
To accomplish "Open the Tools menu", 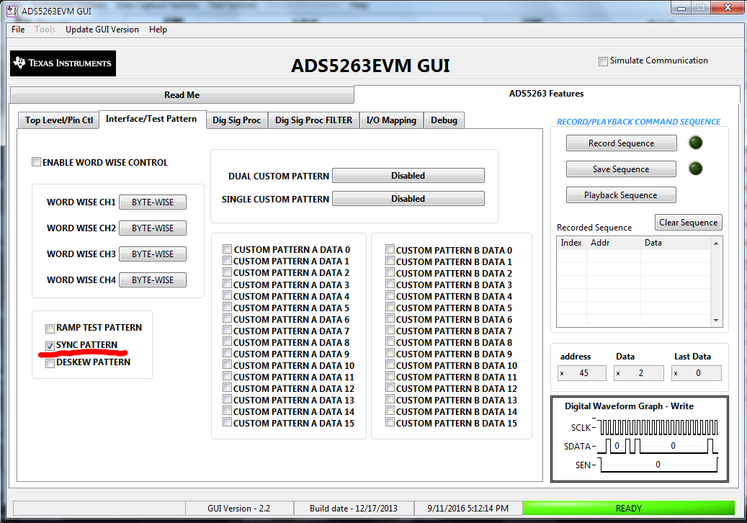I will pyautogui.click(x=45, y=30).
